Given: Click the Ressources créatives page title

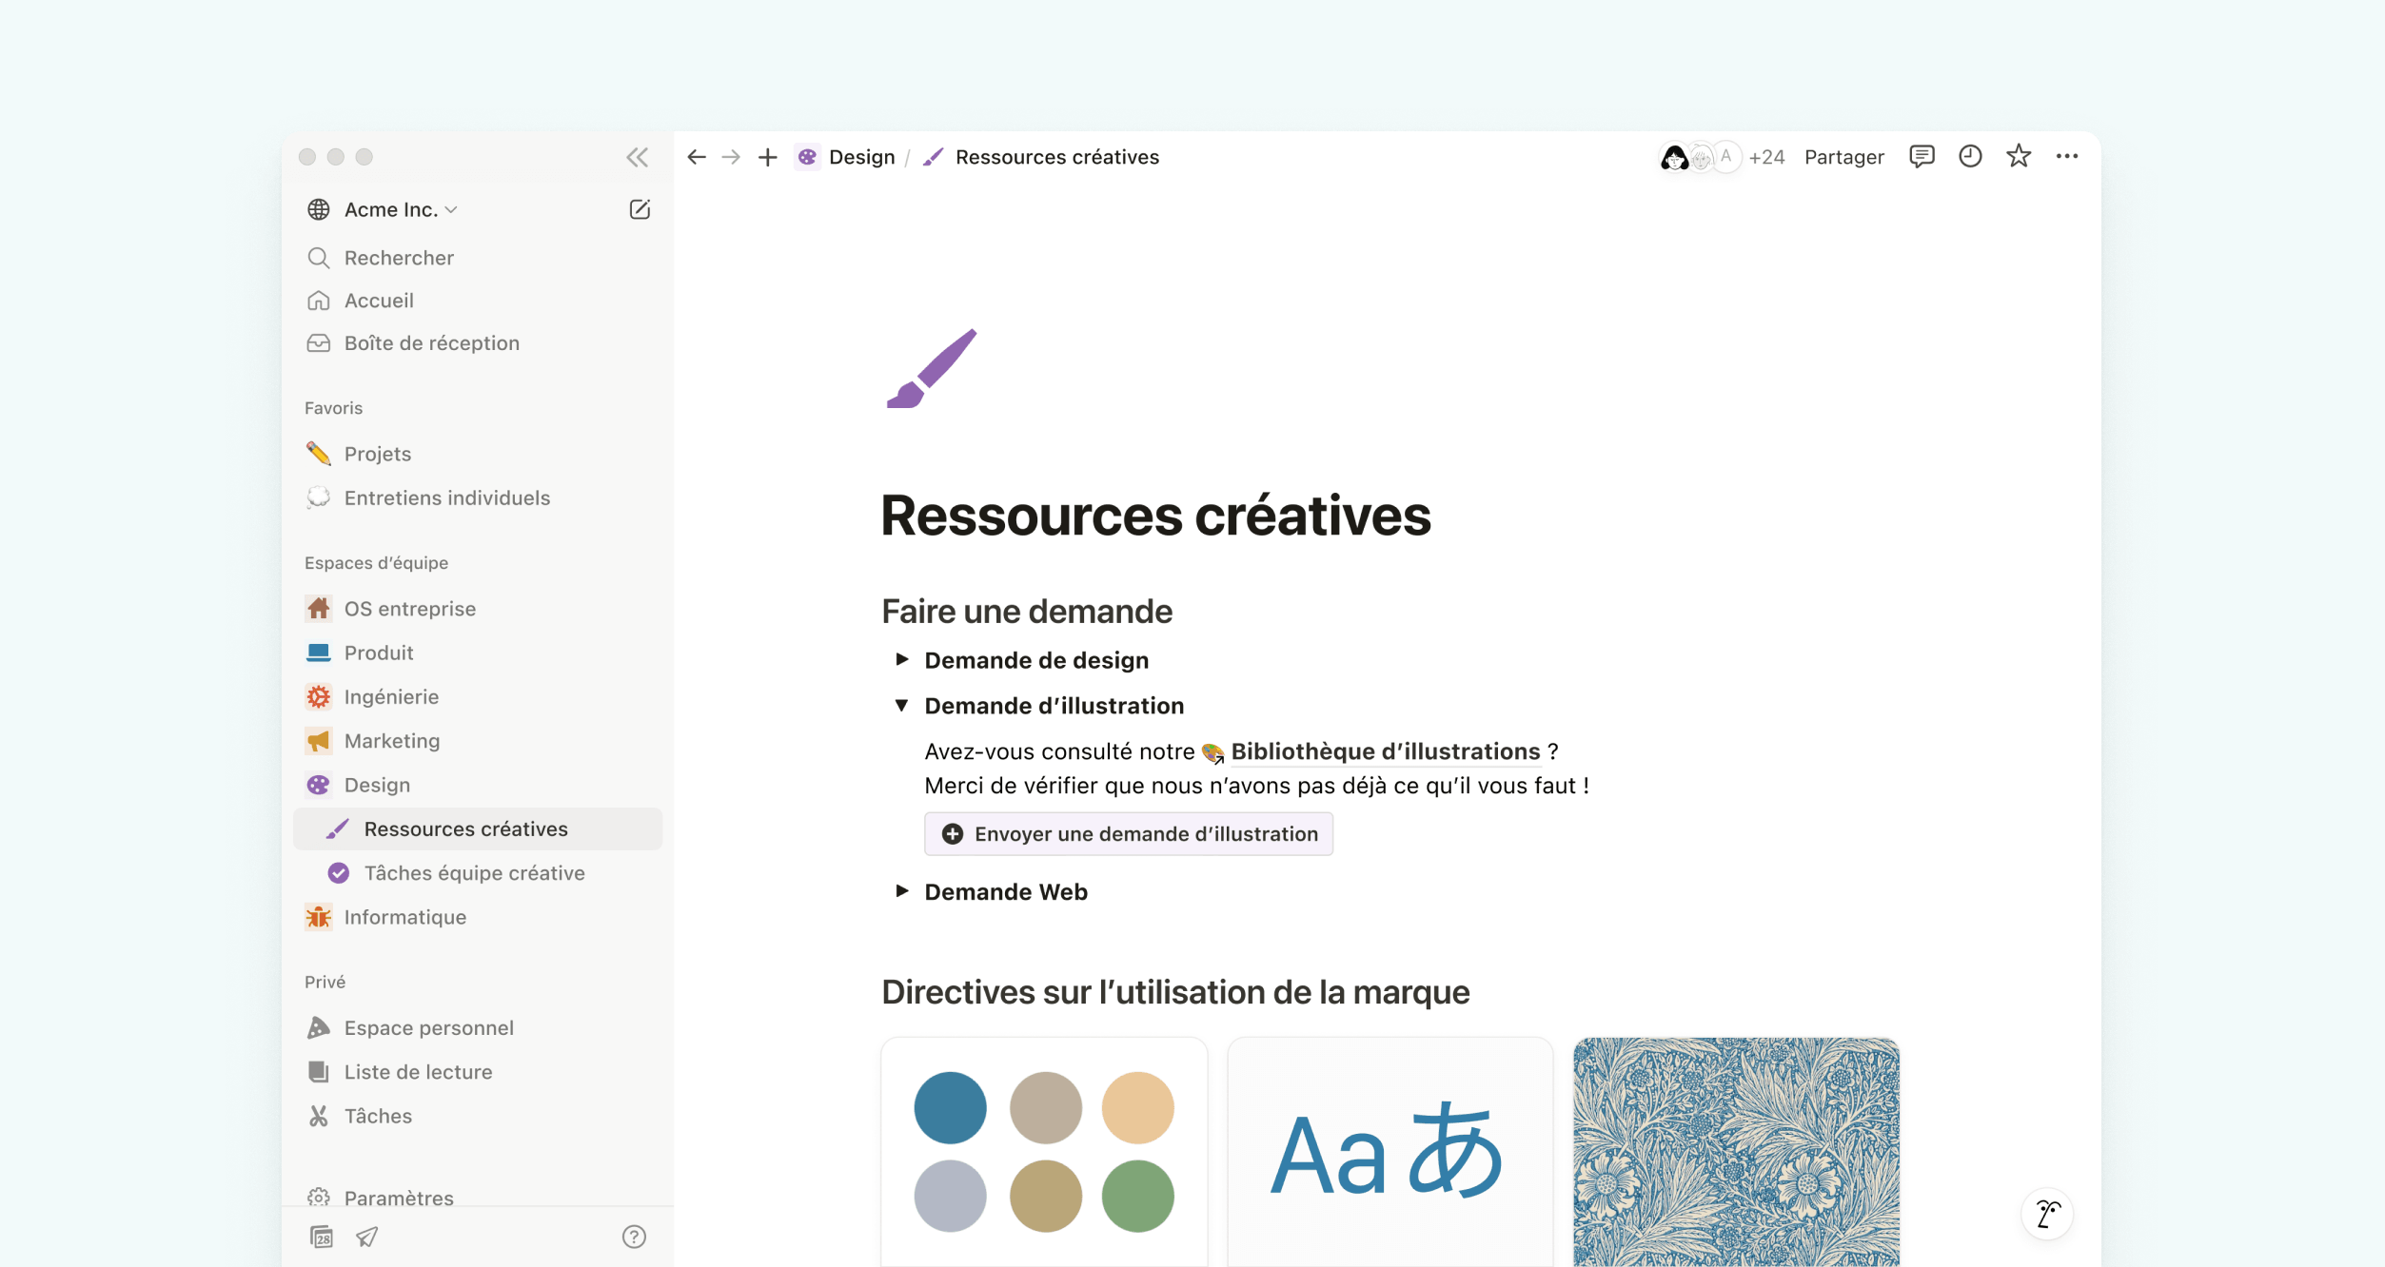Looking at the screenshot, I should point(1155,516).
